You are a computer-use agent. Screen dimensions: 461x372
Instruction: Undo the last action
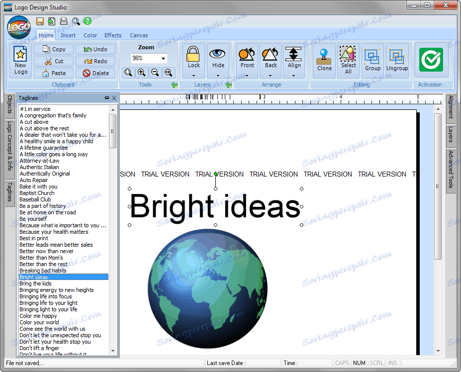95,49
